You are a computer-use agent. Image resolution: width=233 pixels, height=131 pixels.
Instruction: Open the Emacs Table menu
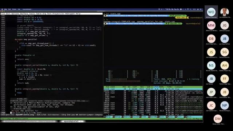pyautogui.click(x=39, y=13)
